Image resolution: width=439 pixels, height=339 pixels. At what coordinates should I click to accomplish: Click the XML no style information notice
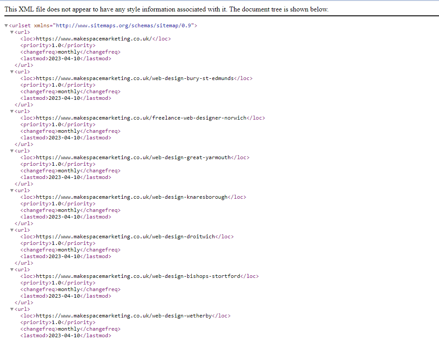166,9
